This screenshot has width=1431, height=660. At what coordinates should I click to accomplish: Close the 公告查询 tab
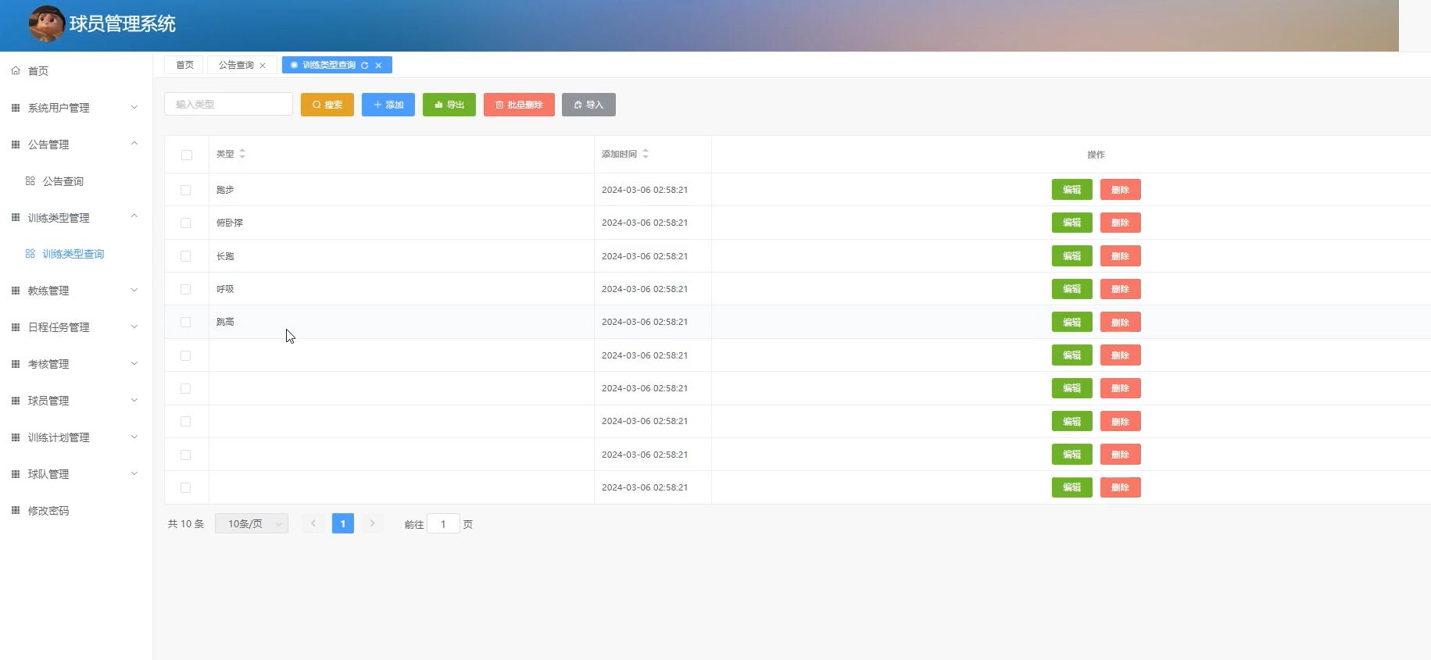click(x=263, y=66)
